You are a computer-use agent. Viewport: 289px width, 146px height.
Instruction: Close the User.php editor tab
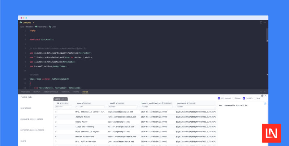pos(34,22)
